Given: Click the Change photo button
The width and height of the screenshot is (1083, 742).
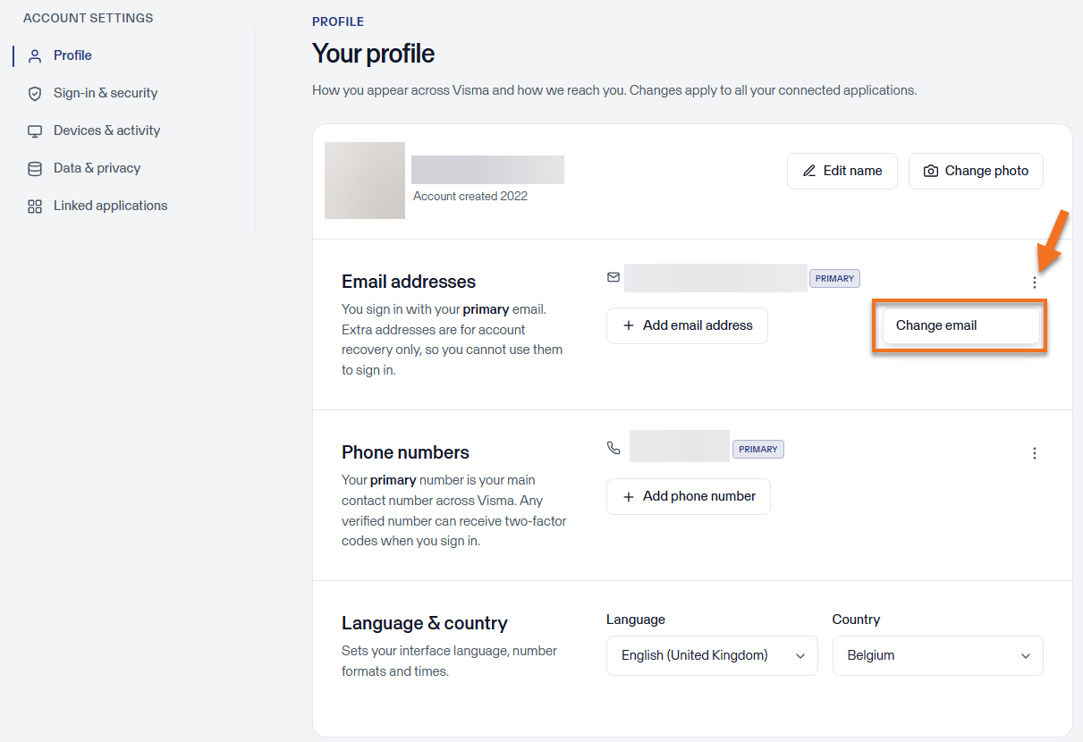Looking at the screenshot, I should click(x=976, y=171).
